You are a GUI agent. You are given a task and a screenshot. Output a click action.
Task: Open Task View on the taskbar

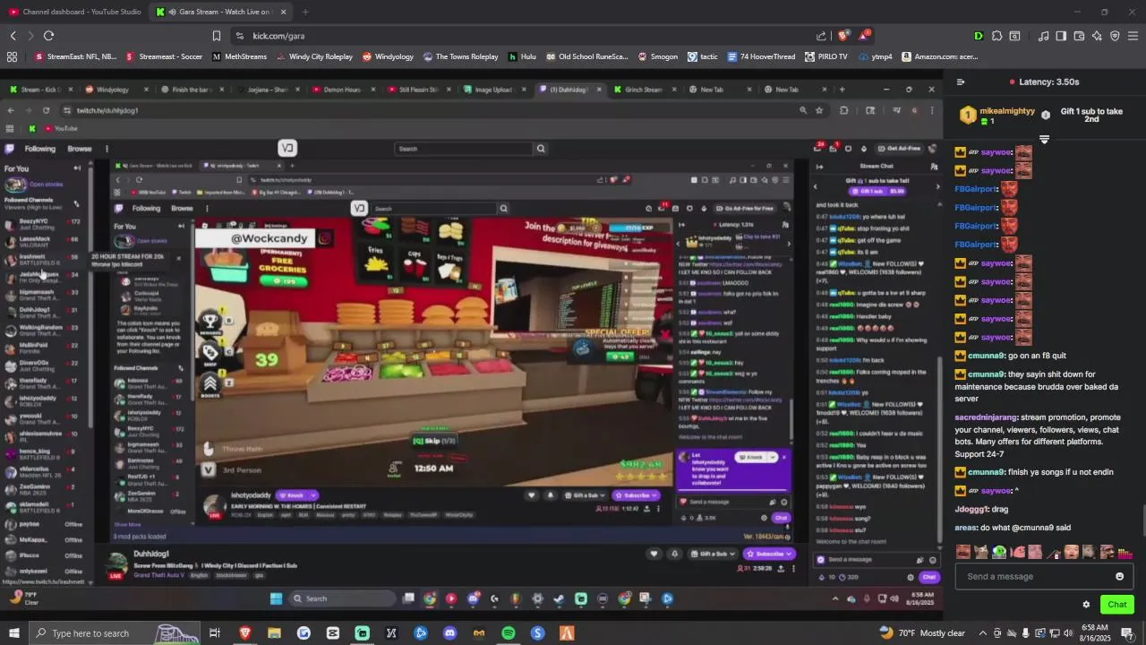point(215,633)
